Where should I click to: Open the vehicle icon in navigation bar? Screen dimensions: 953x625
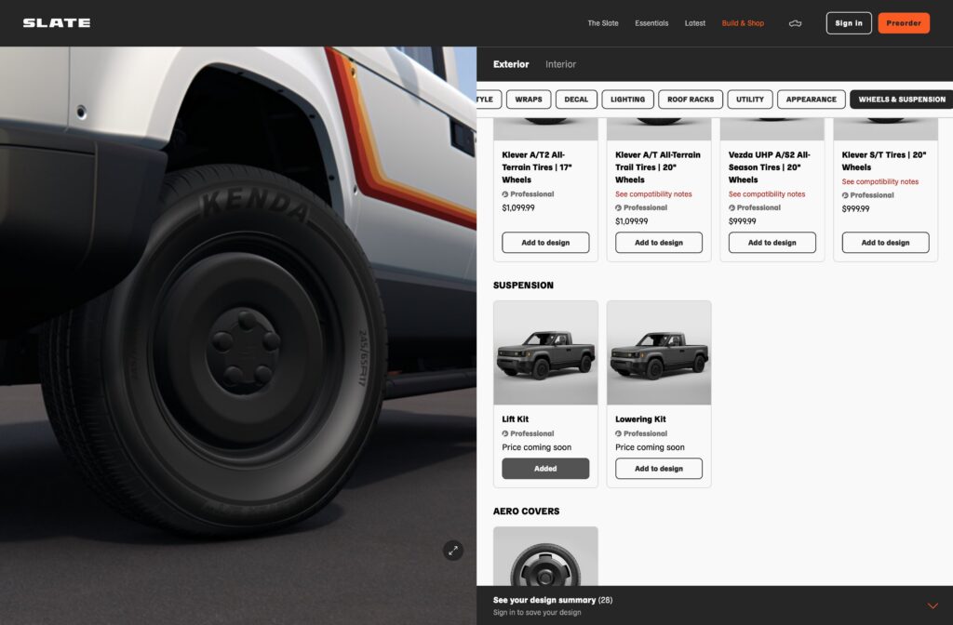tap(795, 23)
